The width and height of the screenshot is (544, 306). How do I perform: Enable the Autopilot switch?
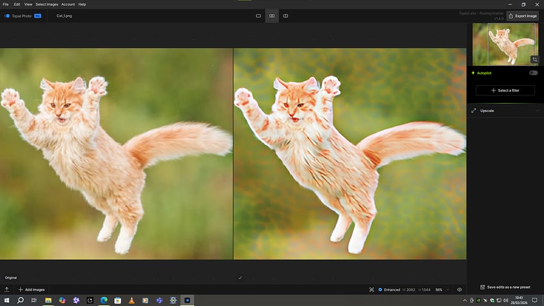click(x=532, y=73)
